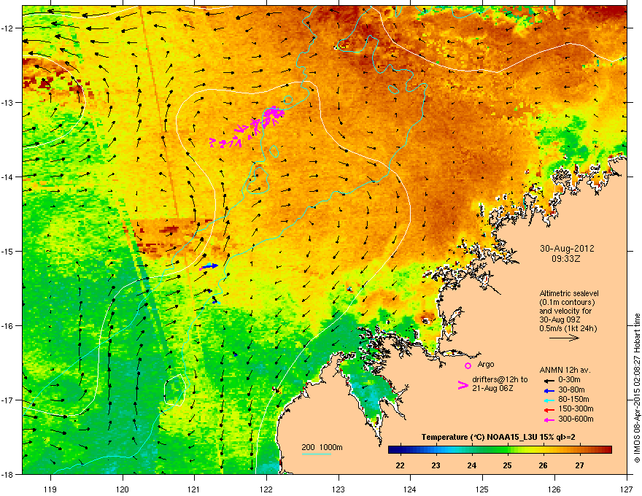Click the black 0-30m ANMN arrow
642x496 pixels.
[549, 380]
